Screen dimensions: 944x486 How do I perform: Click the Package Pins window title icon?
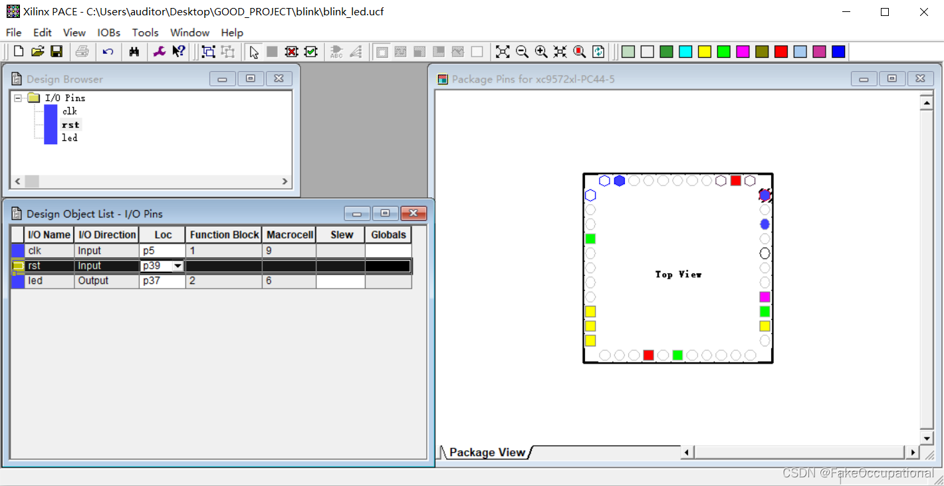point(443,79)
